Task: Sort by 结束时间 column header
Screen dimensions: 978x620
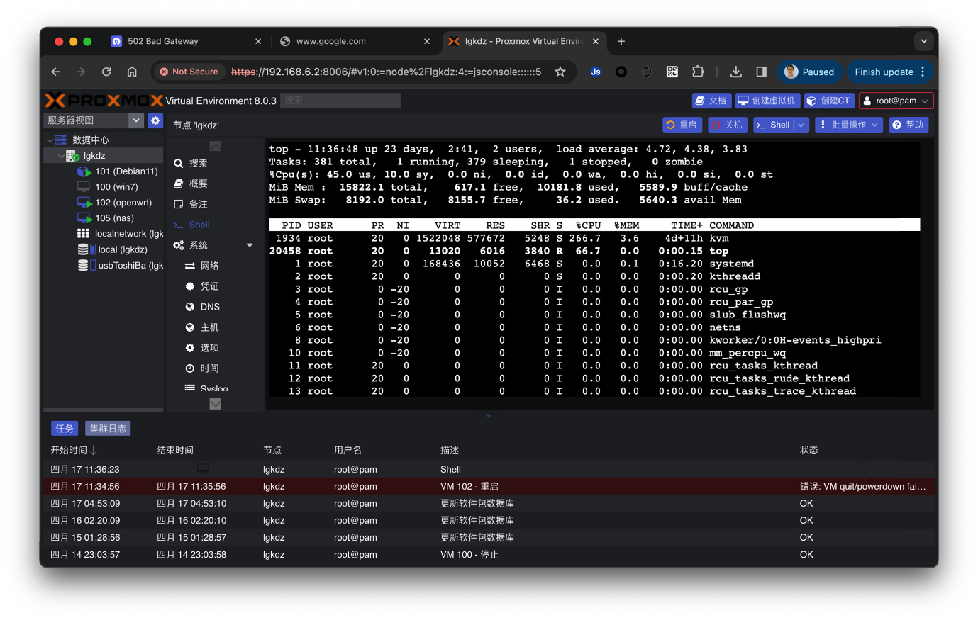Action: [x=175, y=450]
